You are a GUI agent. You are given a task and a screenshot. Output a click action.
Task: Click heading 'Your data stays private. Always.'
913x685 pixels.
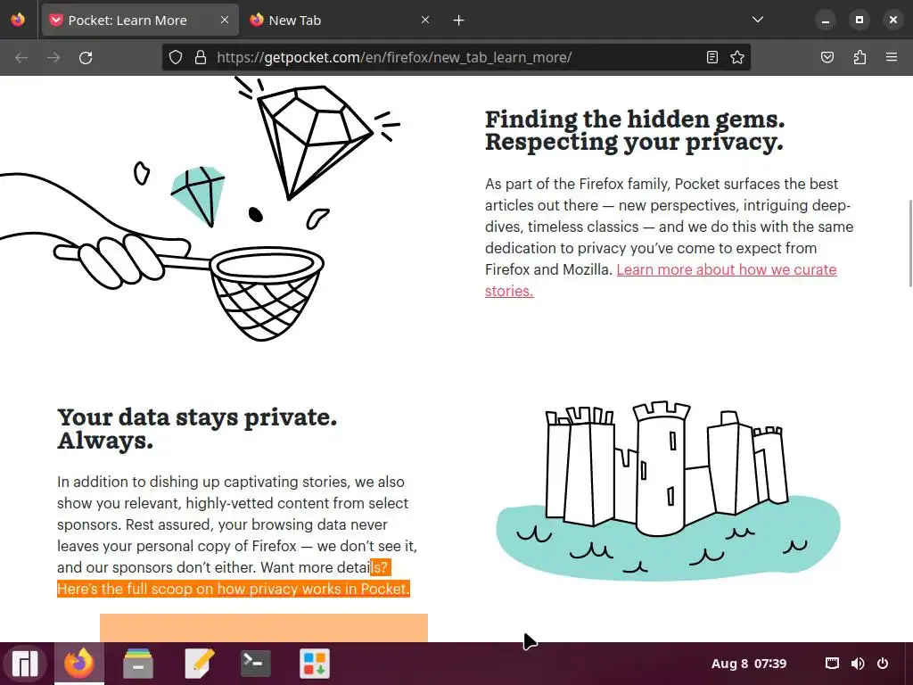[x=197, y=429]
